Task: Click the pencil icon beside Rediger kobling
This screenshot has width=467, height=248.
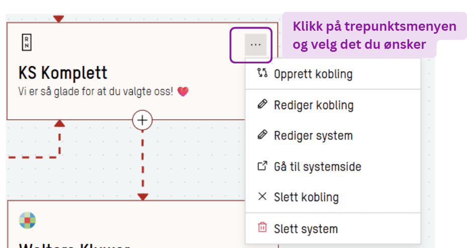Action: (262, 105)
